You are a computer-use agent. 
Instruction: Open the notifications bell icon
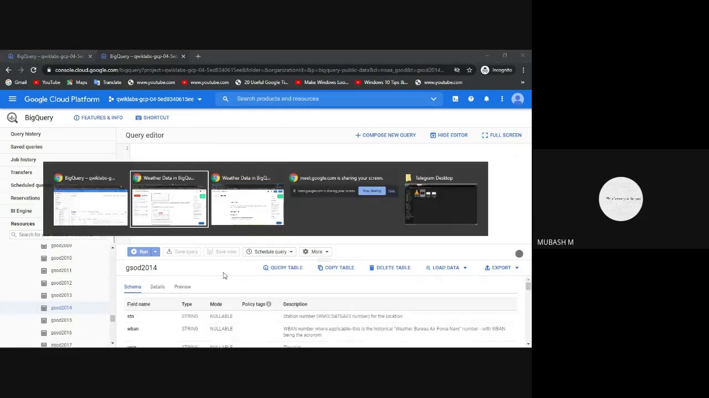tap(486, 99)
